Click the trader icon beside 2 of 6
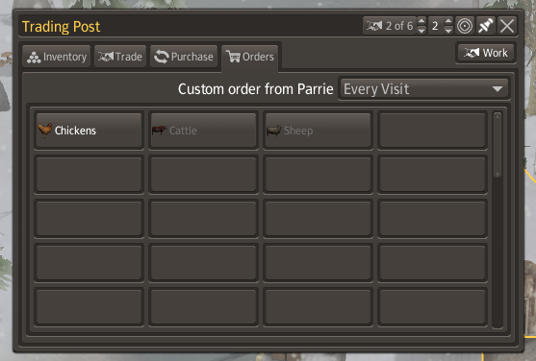 pyautogui.click(x=374, y=26)
